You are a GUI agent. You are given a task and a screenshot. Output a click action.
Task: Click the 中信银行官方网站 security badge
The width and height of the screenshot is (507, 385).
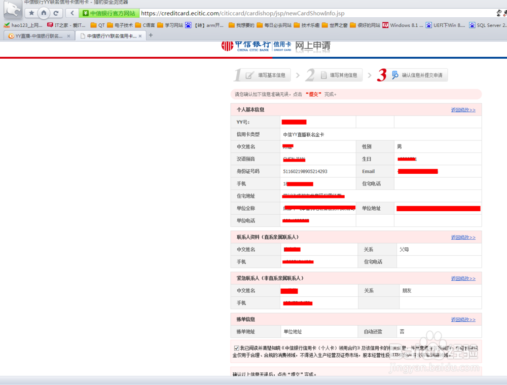109,13
